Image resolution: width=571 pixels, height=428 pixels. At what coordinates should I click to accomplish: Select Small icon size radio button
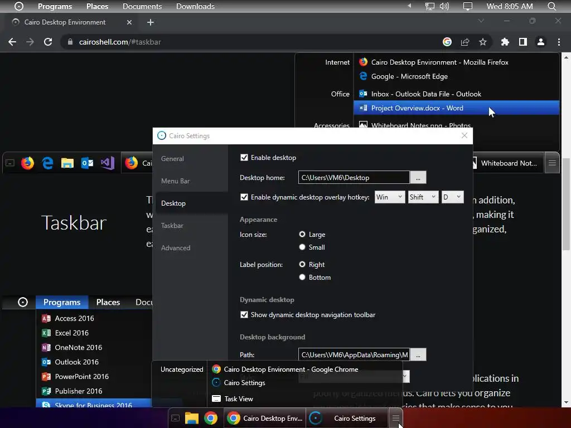302,247
